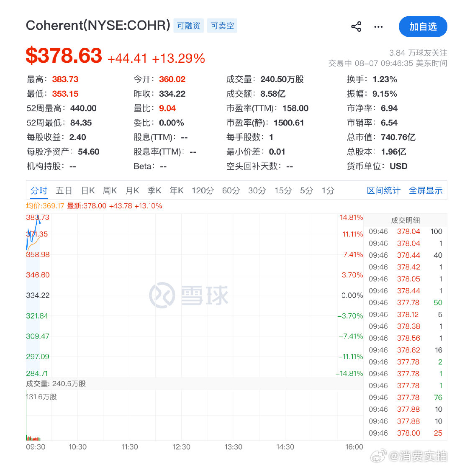The image size is (452, 467).
Task: Click the 每股净资产 value 54.60
Action: point(88,152)
